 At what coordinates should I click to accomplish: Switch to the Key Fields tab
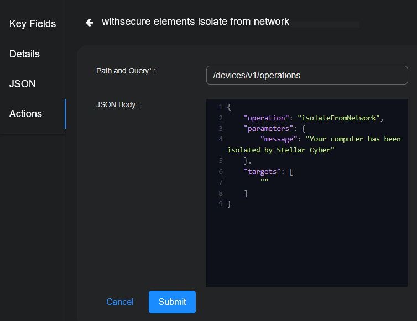tap(33, 24)
